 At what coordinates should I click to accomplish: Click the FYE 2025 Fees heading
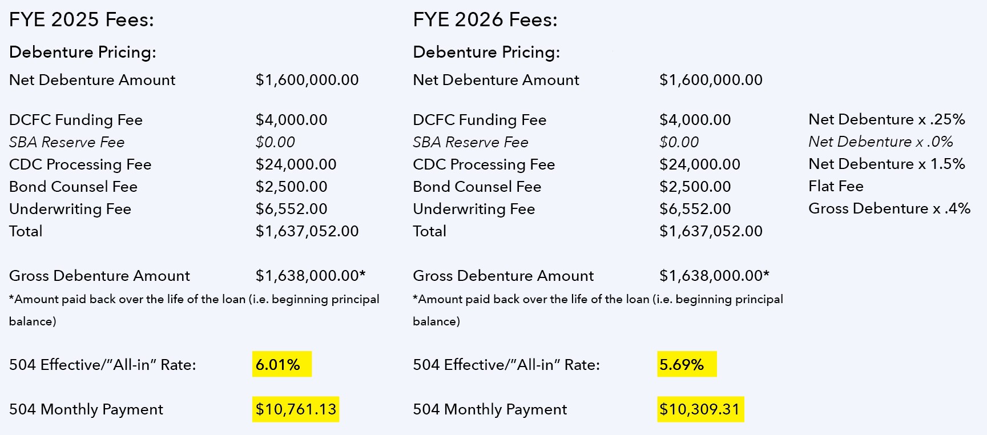tap(82, 21)
